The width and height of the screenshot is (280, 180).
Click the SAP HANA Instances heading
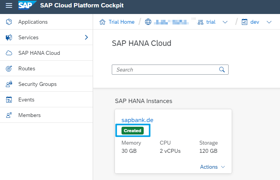pyautogui.click(x=144, y=101)
